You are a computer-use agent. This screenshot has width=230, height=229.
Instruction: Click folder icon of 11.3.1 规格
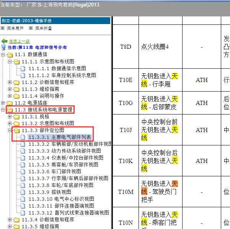(x=16, y=117)
